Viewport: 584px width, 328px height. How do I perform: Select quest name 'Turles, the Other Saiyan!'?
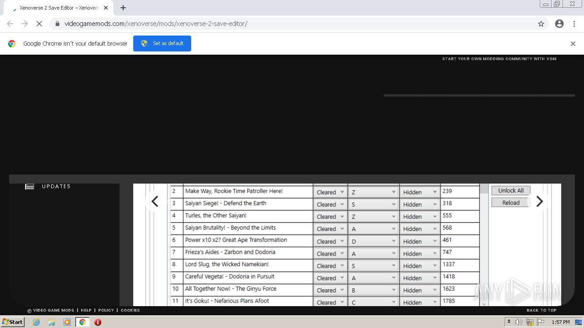tap(215, 215)
